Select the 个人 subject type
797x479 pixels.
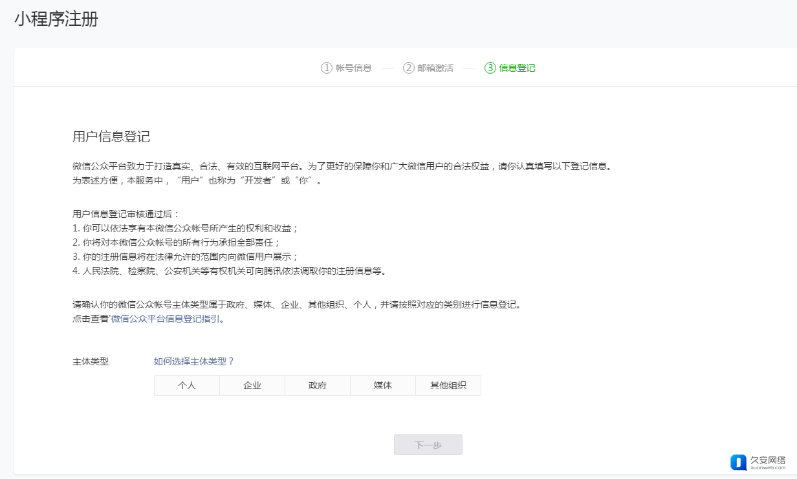click(187, 385)
